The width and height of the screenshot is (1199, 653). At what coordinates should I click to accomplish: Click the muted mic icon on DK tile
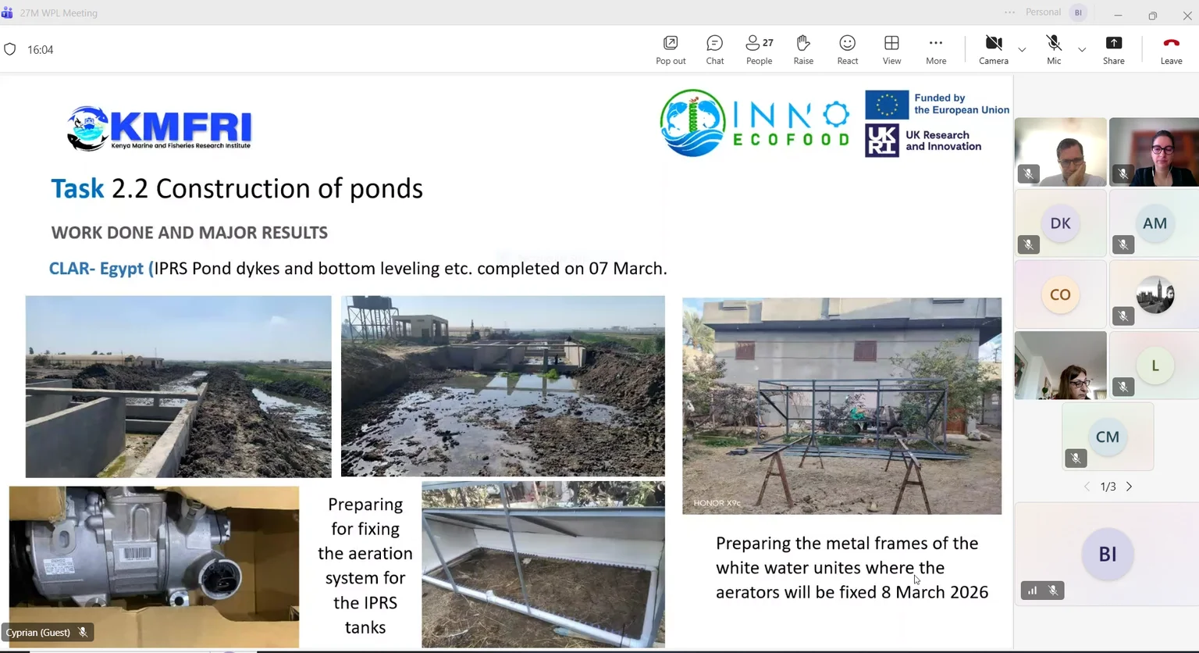pyautogui.click(x=1029, y=244)
